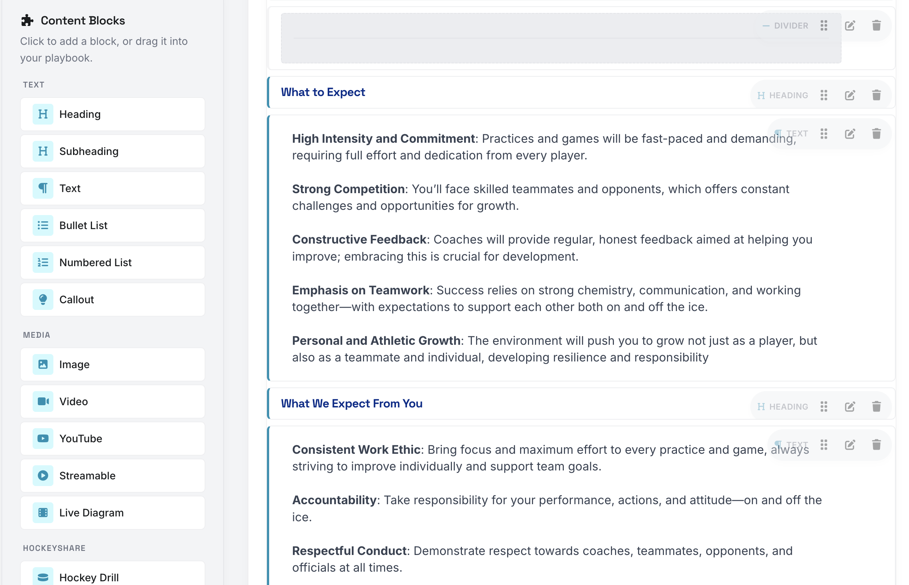The height and width of the screenshot is (585, 909).
Task: Delete 'What We Expect From You' heading
Action: [876, 406]
